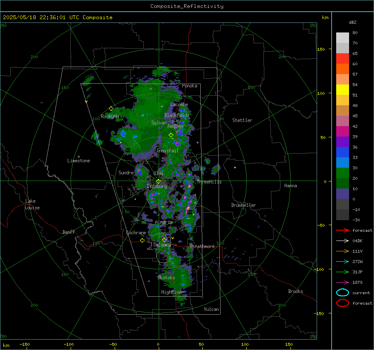Click the Banff town label
374x350 pixels.
69,232
